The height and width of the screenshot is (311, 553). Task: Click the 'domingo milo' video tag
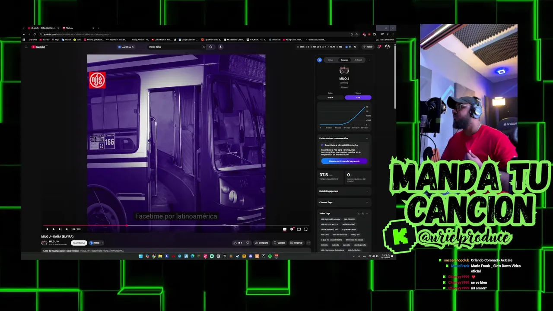click(x=360, y=245)
